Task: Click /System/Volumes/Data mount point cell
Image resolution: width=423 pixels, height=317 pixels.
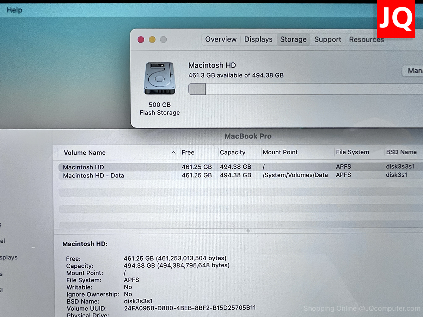Action: pyautogui.click(x=295, y=175)
